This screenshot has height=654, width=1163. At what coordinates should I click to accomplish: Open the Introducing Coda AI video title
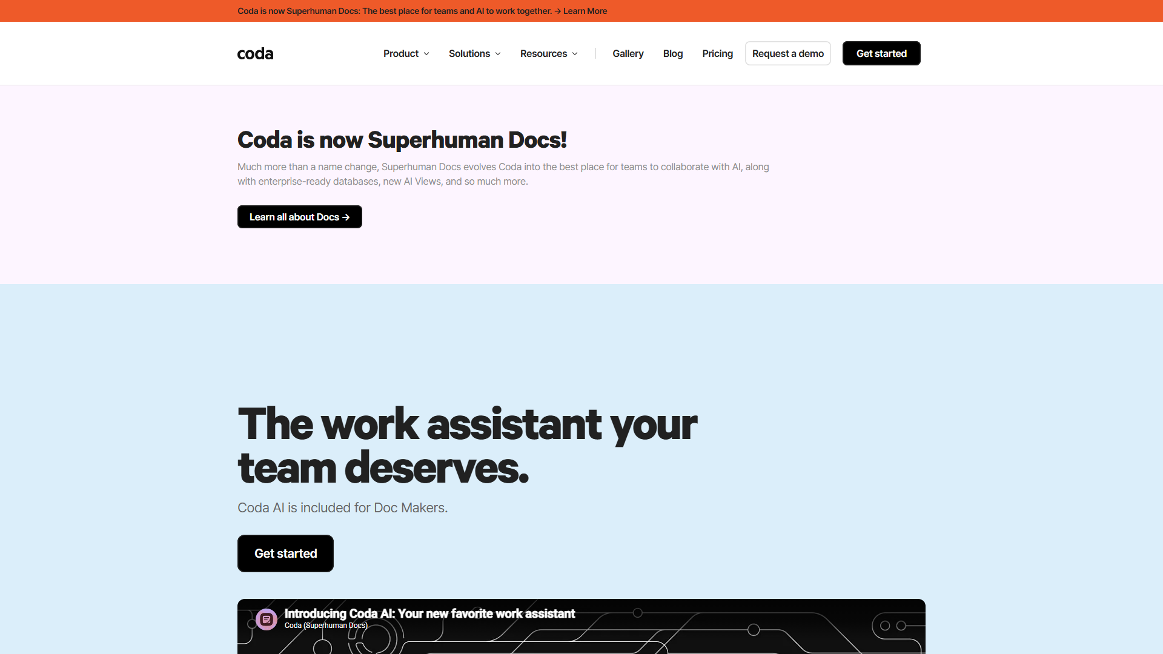point(429,613)
